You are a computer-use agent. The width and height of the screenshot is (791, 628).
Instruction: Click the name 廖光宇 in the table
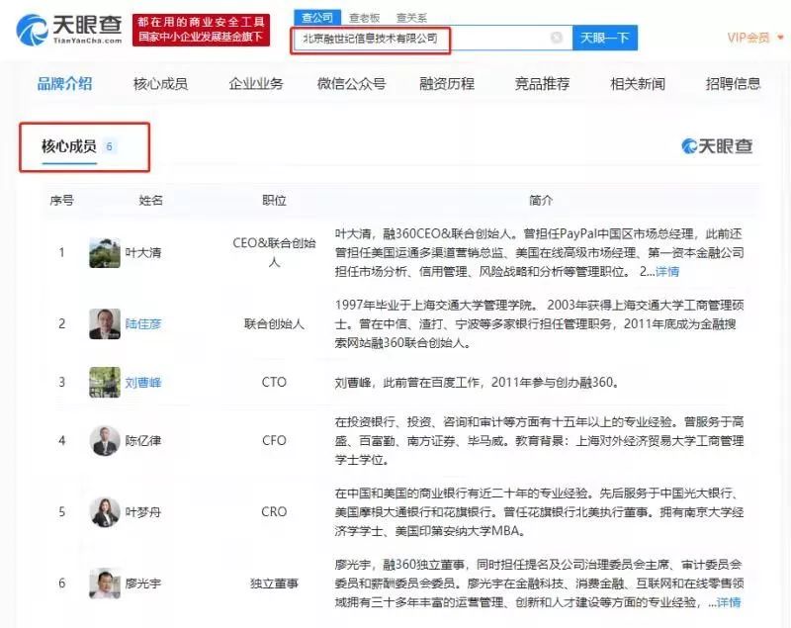(143, 583)
